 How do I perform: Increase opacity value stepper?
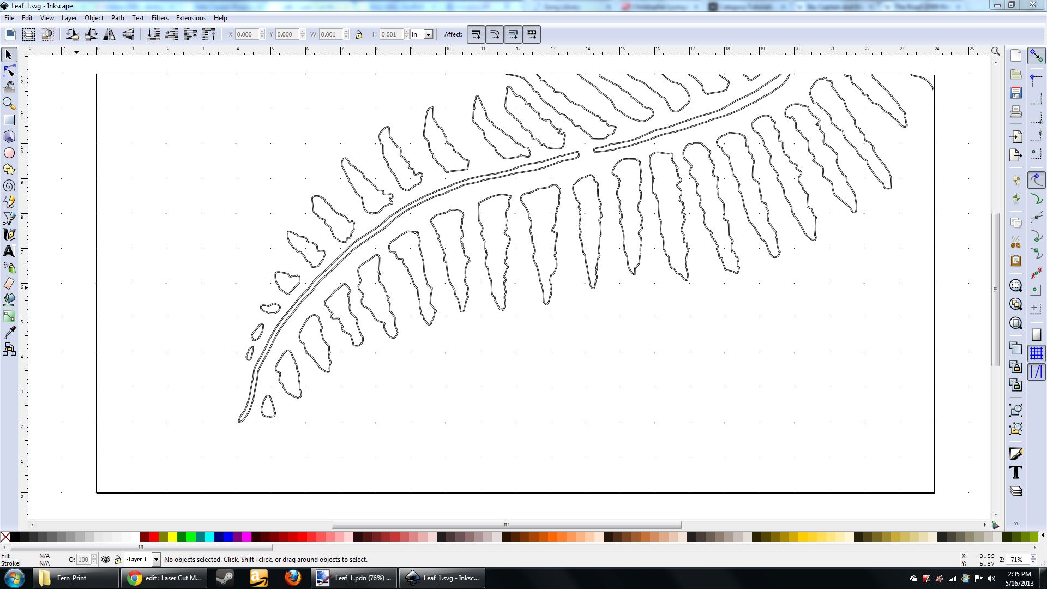pos(94,557)
